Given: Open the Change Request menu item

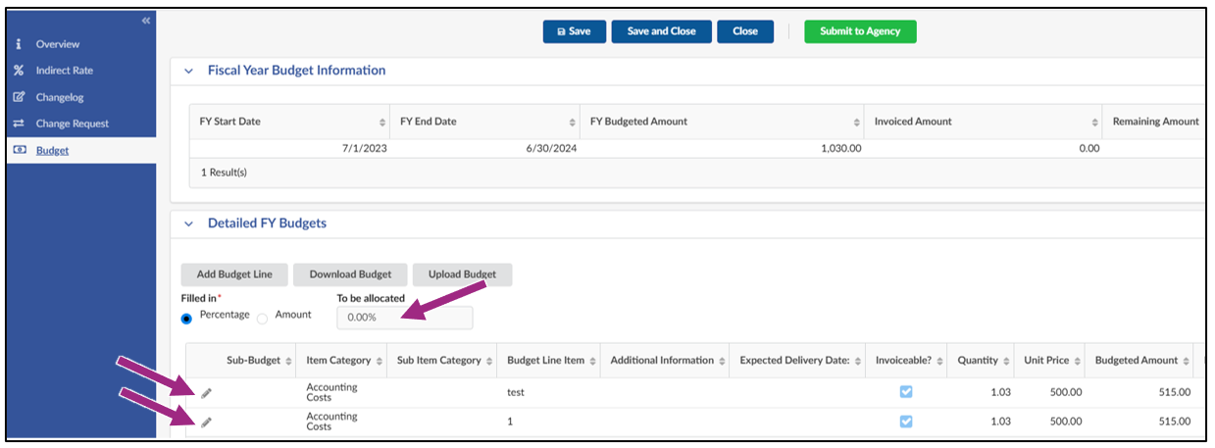Looking at the screenshot, I should pyautogui.click(x=73, y=124).
